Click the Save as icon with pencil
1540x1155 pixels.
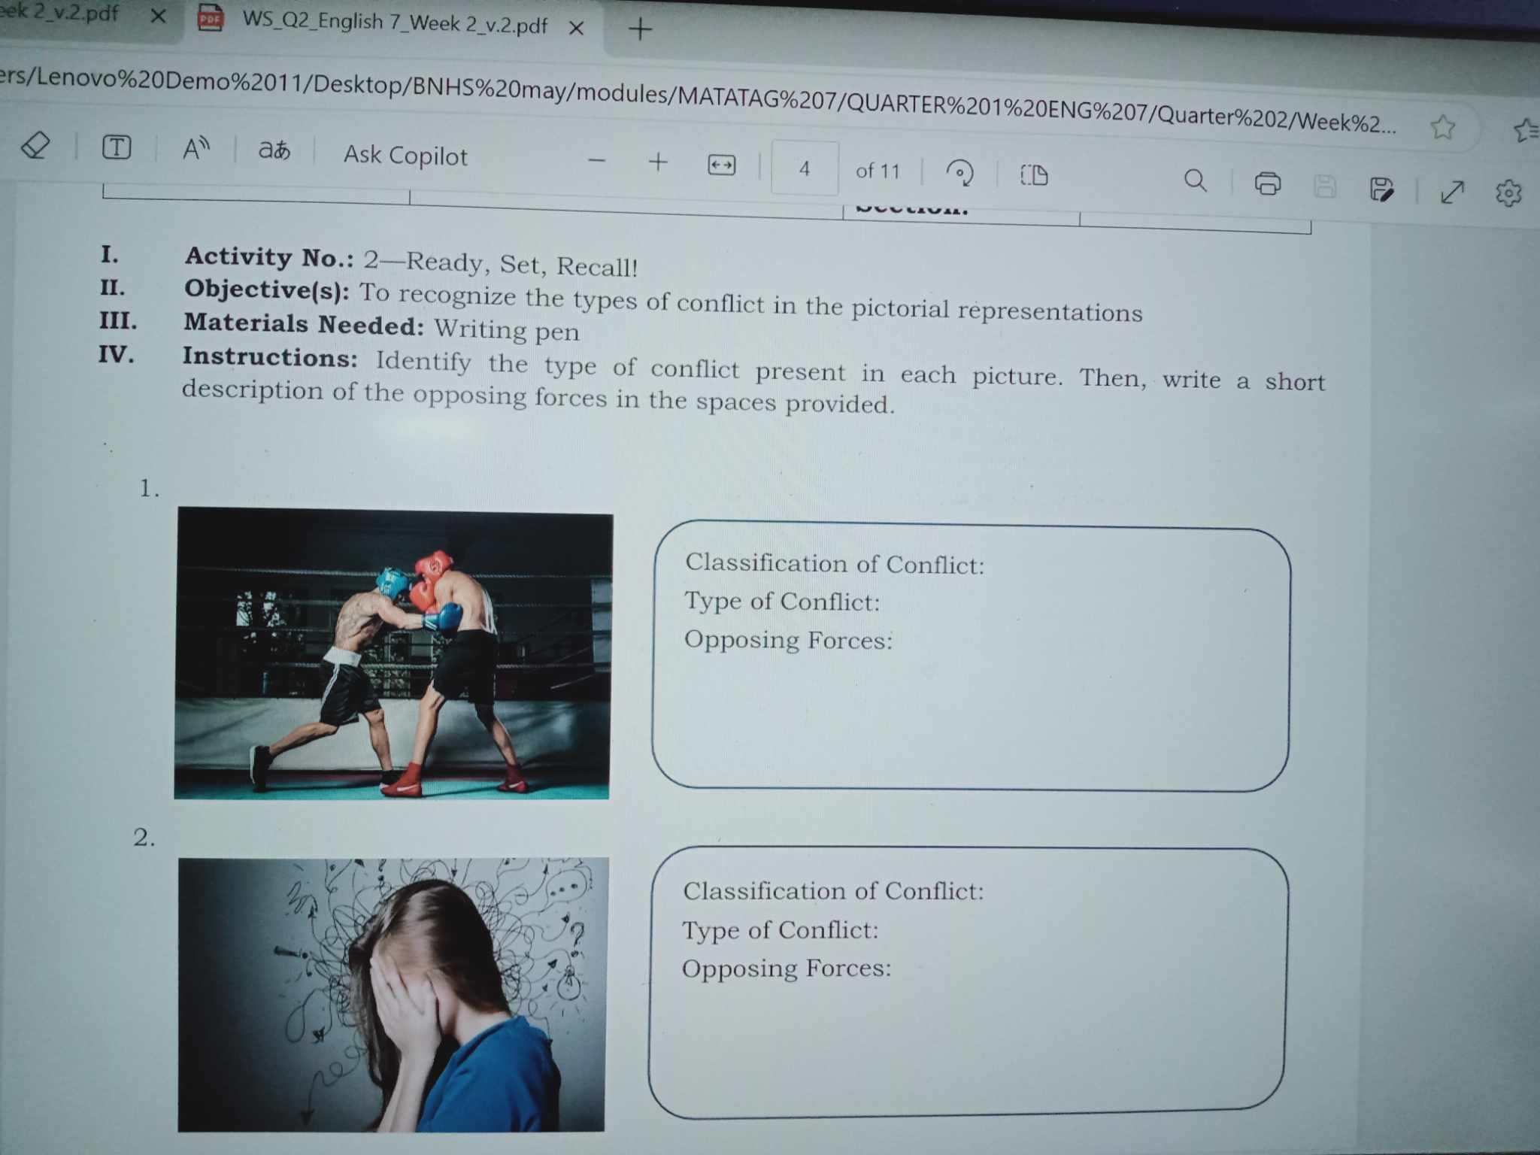click(x=1381, y=189)
